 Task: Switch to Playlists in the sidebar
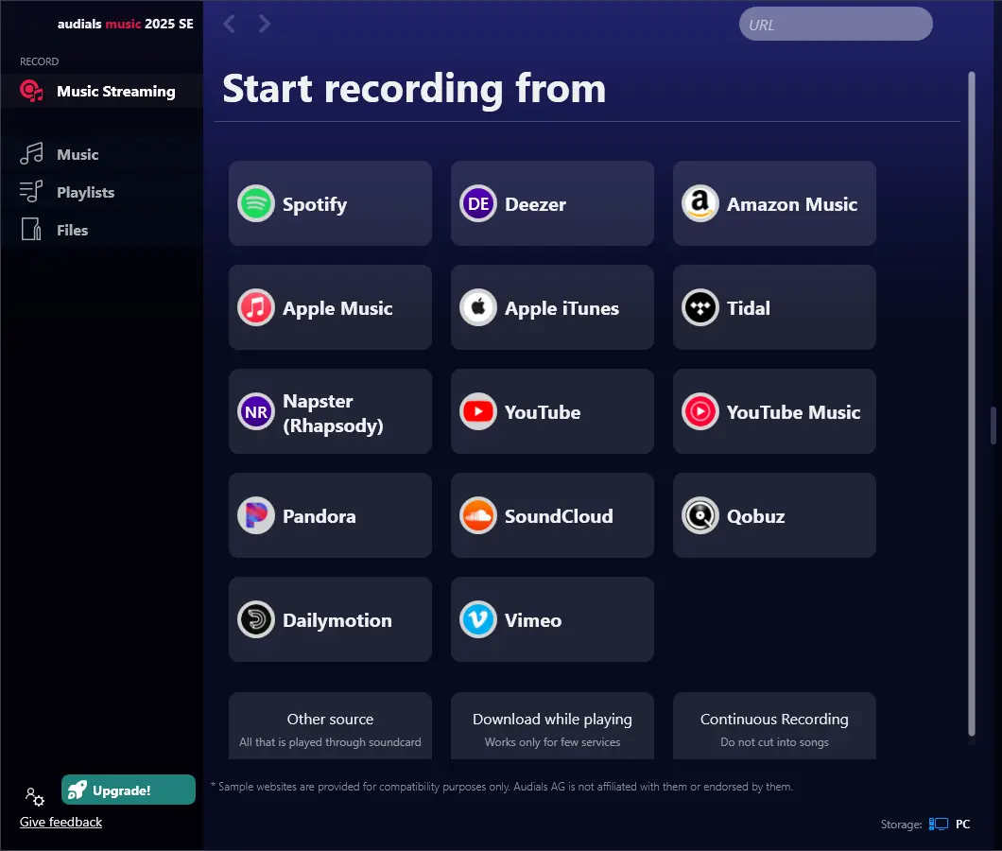click(84, 192)
